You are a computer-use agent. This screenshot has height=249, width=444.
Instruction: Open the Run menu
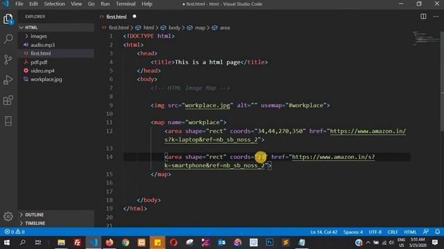[105, 4]
